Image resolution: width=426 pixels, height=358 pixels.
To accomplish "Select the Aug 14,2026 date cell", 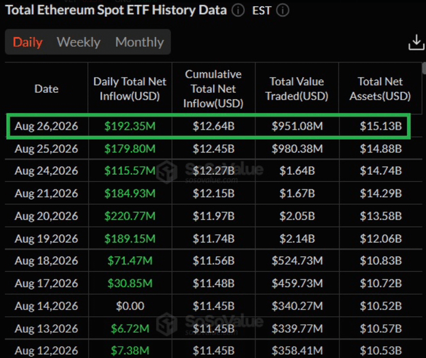I will coord(46,307).
